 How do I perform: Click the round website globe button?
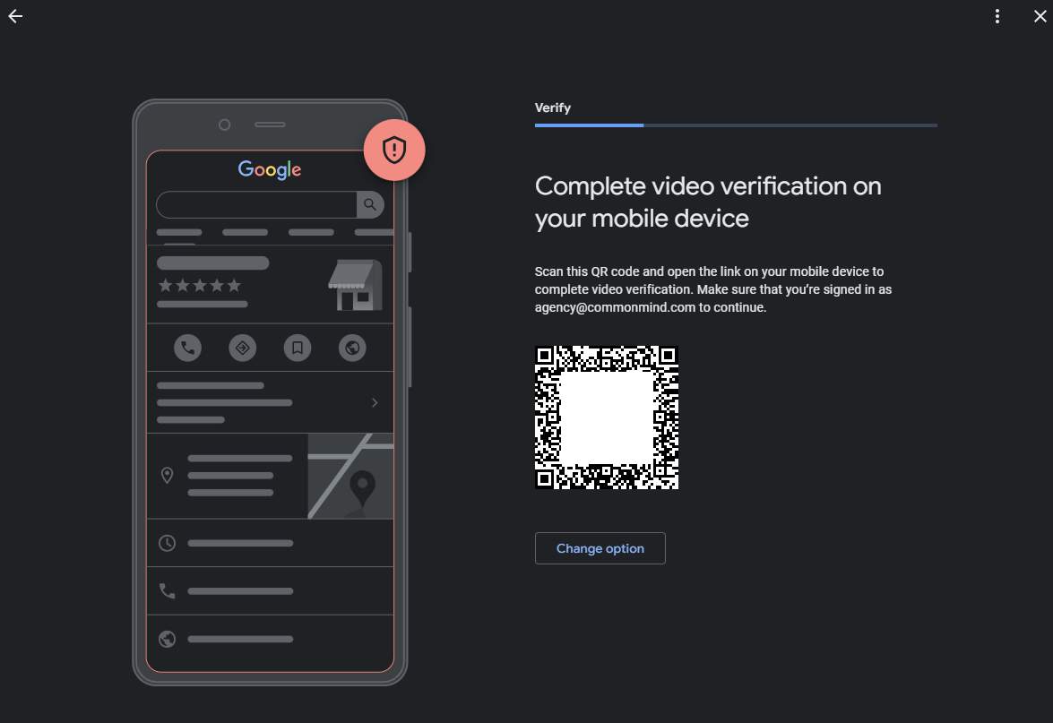click(x=352, y=348)
